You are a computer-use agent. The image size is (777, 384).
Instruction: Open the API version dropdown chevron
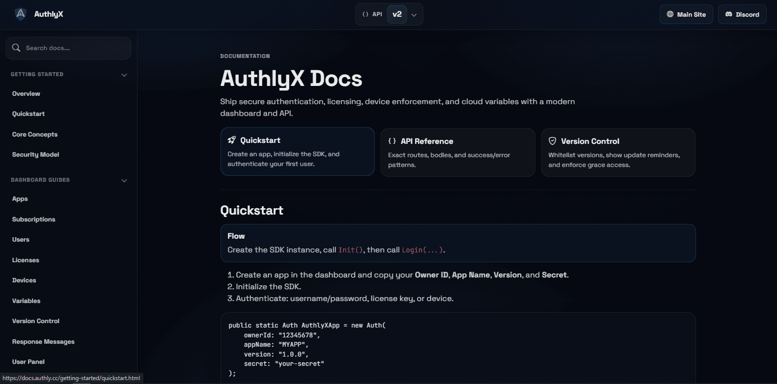pyautogui.click(x=414, y=15)
